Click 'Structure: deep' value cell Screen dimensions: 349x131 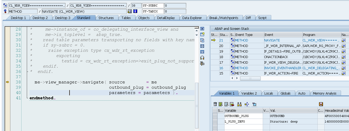[293, 121]
